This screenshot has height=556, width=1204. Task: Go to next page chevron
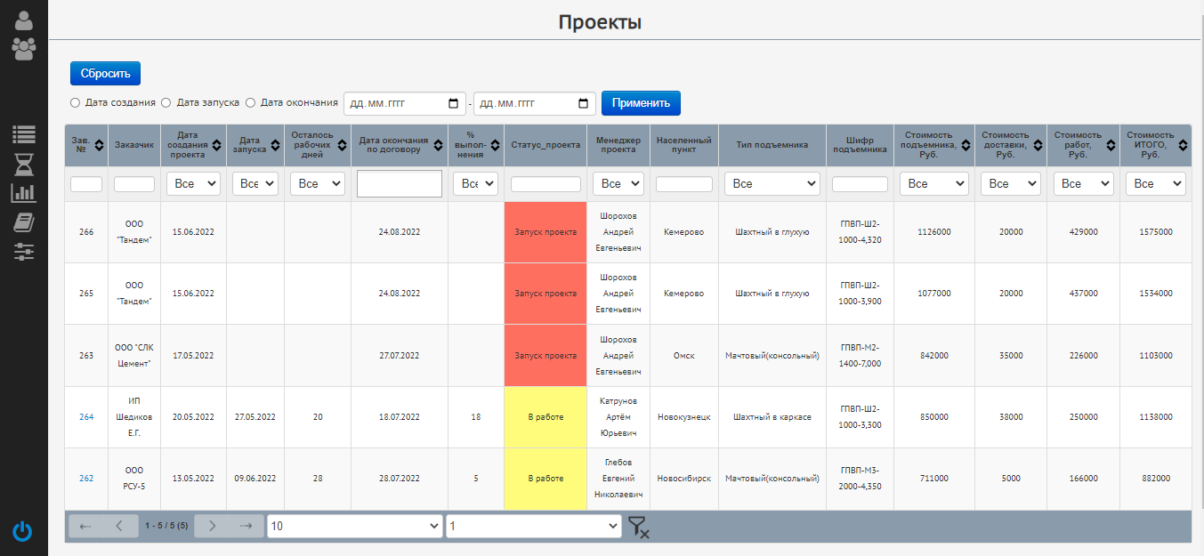[212, 526]
